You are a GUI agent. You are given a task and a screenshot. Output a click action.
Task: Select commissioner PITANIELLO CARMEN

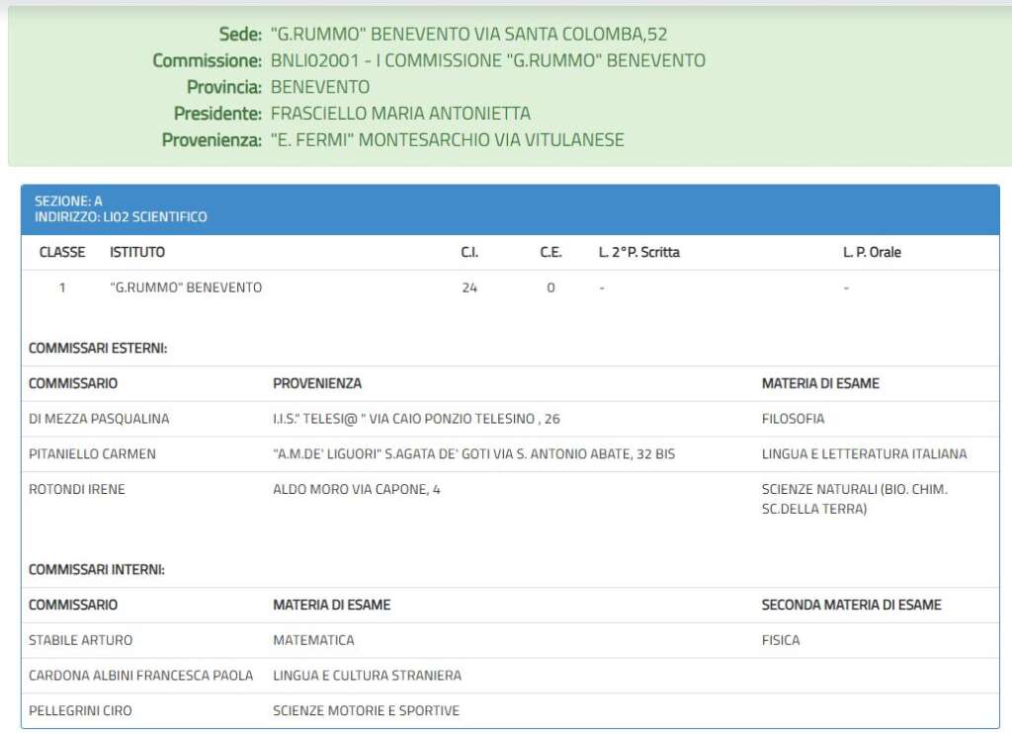click(92, 454)
